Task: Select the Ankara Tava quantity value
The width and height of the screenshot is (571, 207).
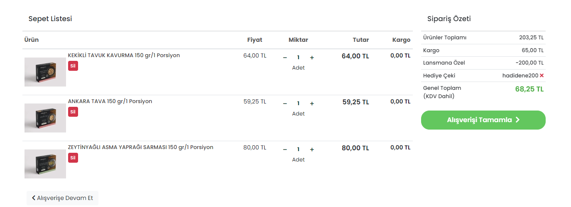Action: pyautogui.click(x=298, y=103)
